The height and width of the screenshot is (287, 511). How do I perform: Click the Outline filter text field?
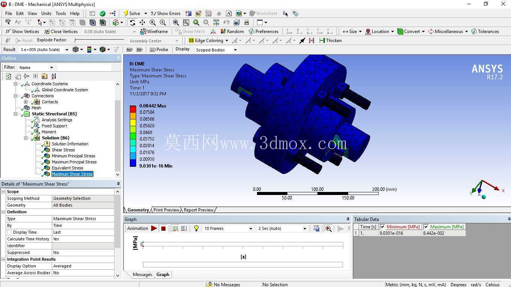pos(84,68)
